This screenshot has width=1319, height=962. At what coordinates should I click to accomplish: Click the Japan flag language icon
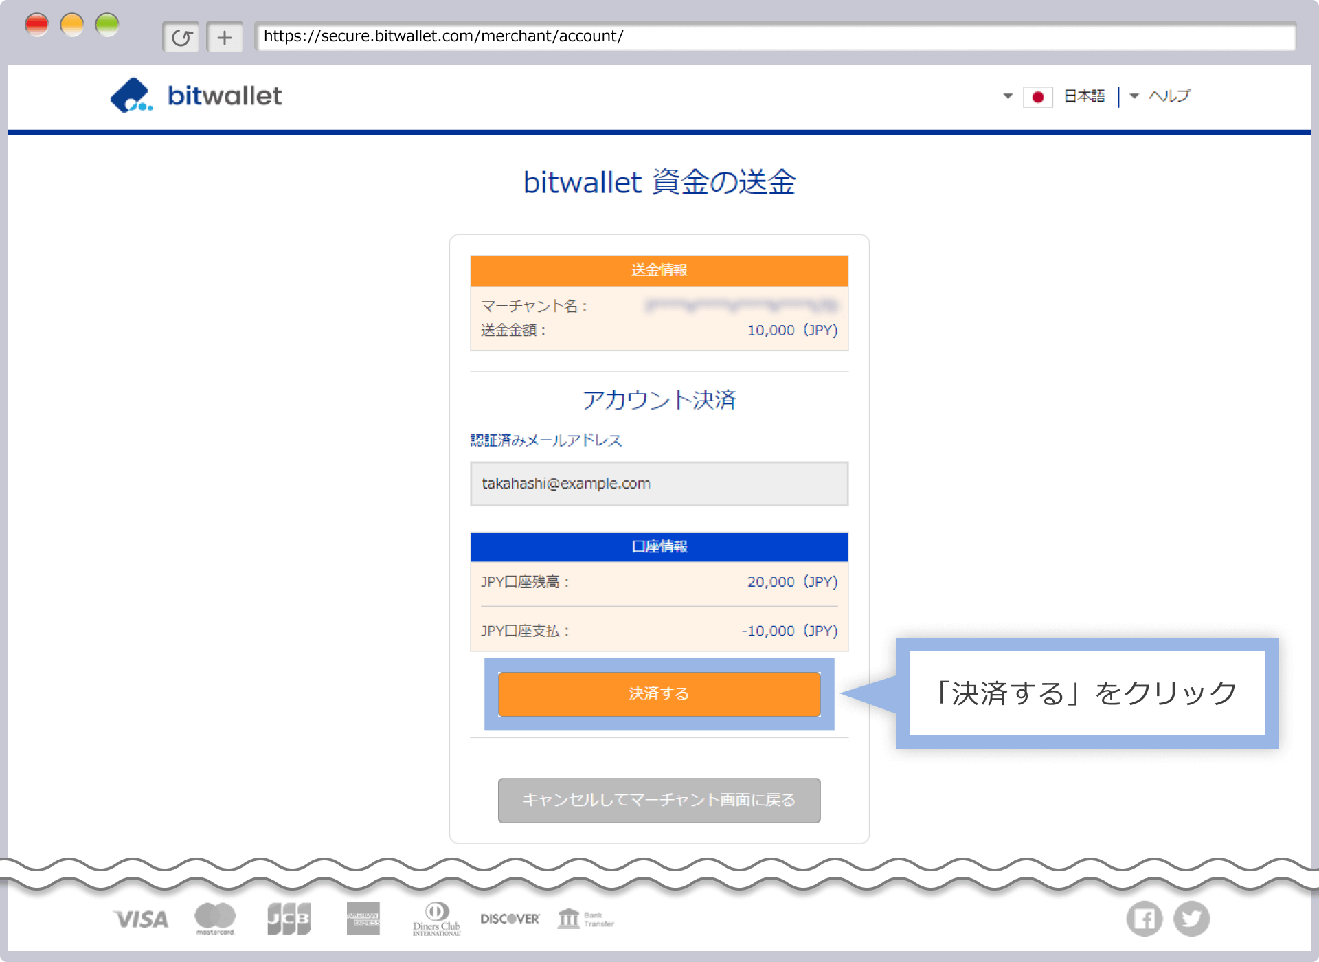(x=1038, y=96)
